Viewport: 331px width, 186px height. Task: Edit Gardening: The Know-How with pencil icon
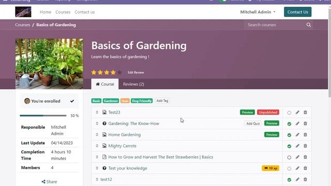[x=297, y=123]
